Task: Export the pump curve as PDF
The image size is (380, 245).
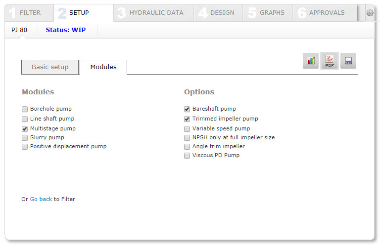Action: pos(330,61)
